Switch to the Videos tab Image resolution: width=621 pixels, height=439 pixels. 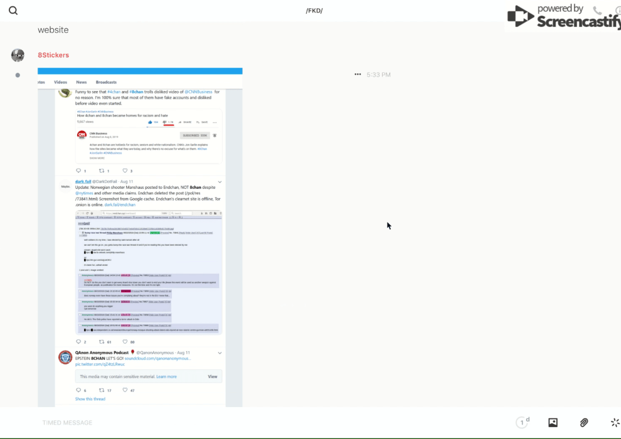pos(60,82)
